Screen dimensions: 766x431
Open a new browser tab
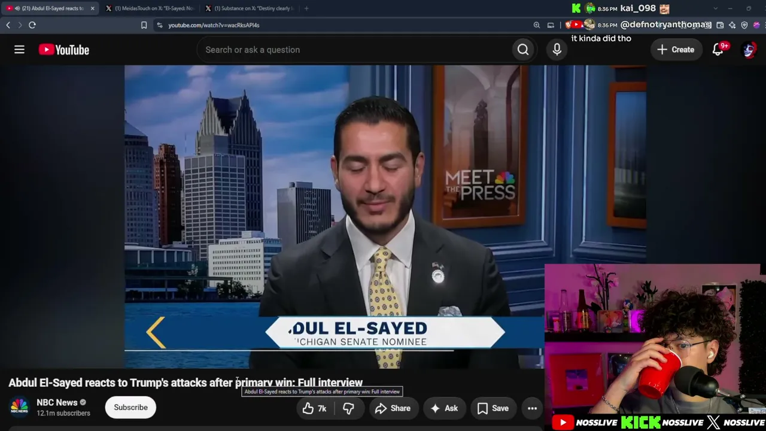pos(306,8)
